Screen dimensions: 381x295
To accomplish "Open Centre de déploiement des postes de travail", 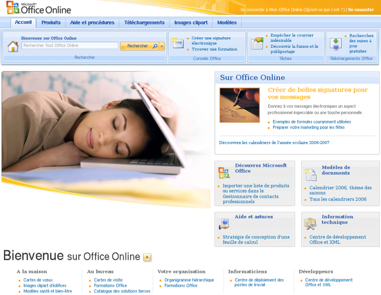I will (259, 282).
